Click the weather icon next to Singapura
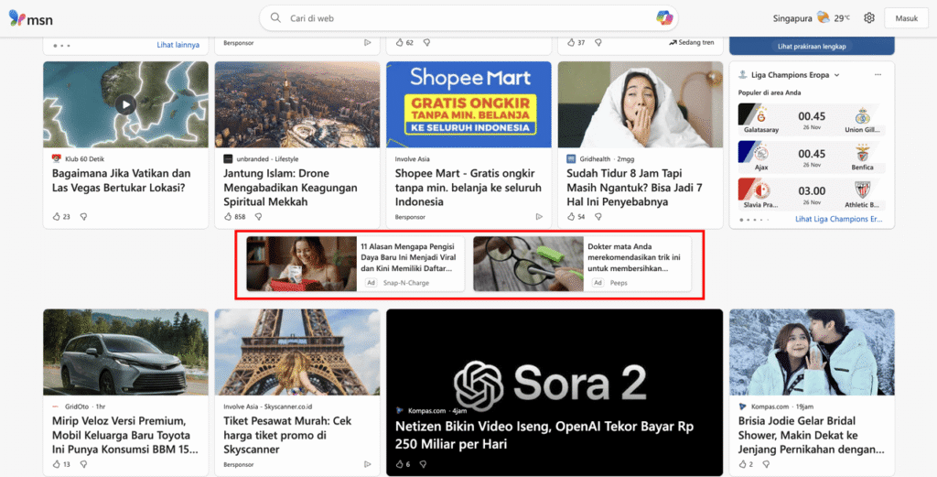The image size is (937, 477). click(824, 17)
